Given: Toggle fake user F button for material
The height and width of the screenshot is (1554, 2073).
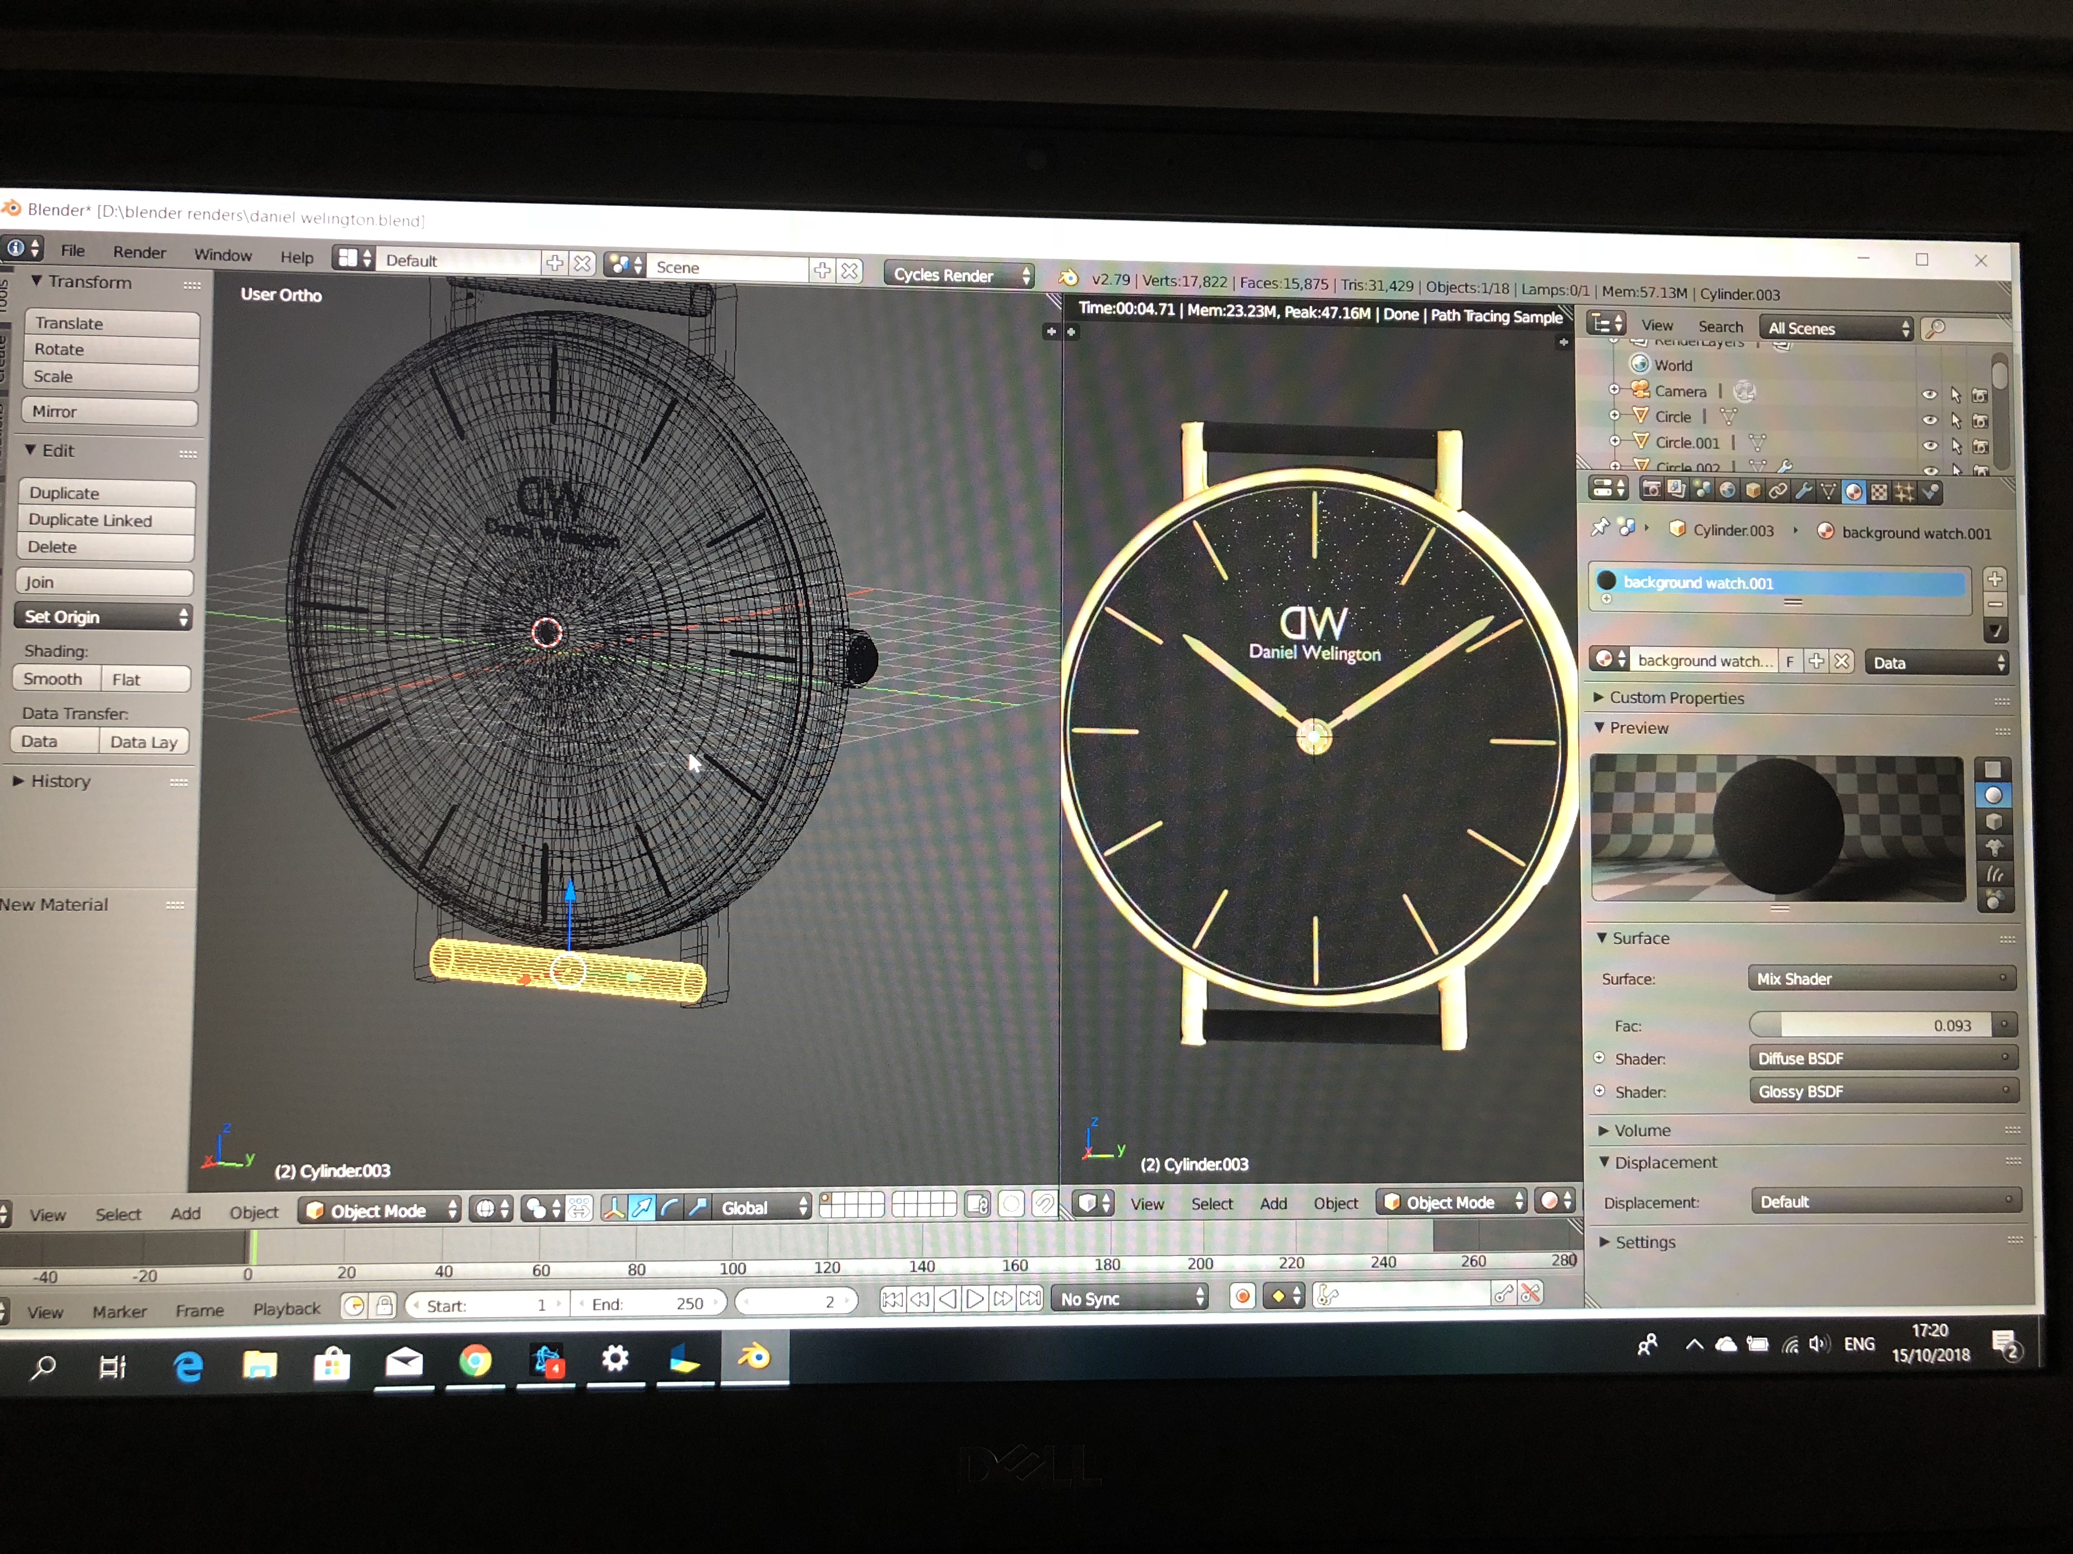Looking at the screenshot, I should (1790, 661).
